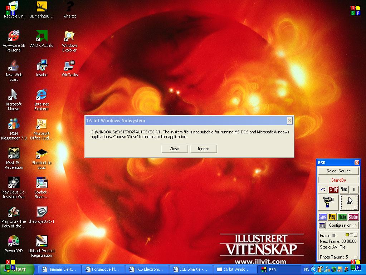Open the Start menu
The width and height of the screenshot is (366, 275).
[x=17, y=269]
